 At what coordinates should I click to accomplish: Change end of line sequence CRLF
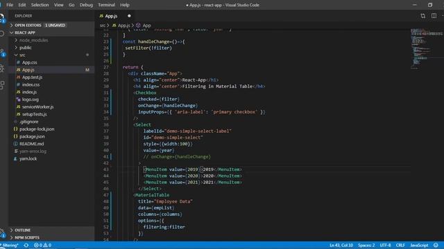pos(400,245)
